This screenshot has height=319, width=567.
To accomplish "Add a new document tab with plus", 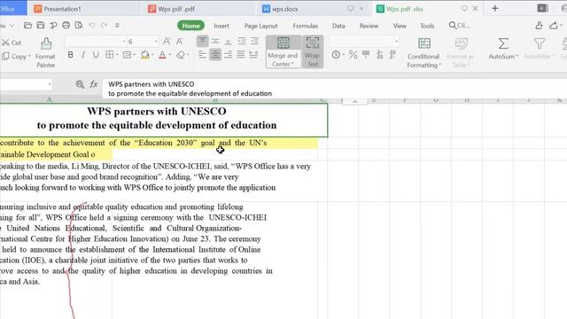I will [x=495, y=8].
